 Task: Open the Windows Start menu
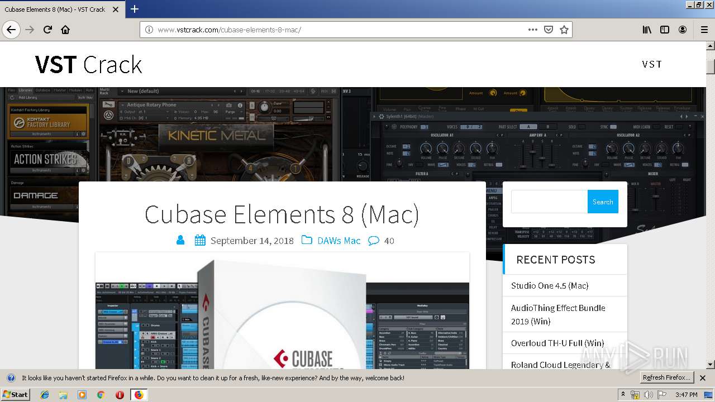point(15,394)
